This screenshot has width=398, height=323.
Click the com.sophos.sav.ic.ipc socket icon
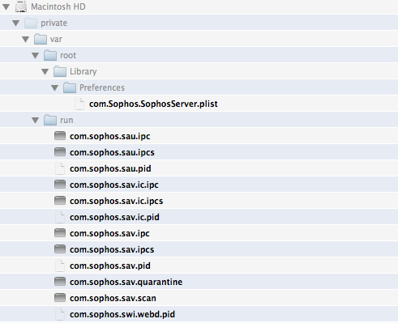[x=60, y=185]
